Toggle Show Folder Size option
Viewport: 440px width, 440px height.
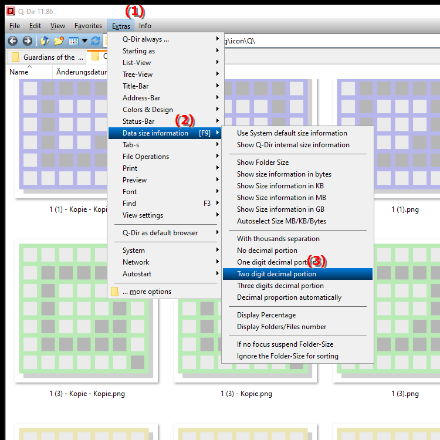pyautogui.click(x=297, y=163)
